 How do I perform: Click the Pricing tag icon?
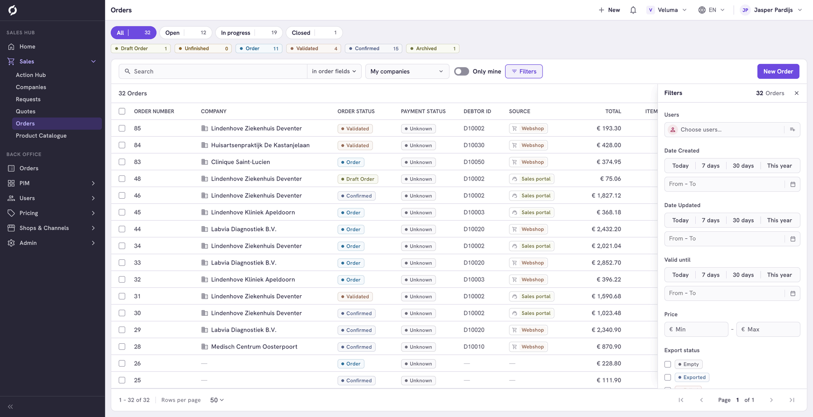pyautogui.click(x=11, y=213)
